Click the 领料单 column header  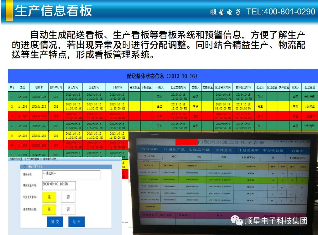click(x=39, y=87)
